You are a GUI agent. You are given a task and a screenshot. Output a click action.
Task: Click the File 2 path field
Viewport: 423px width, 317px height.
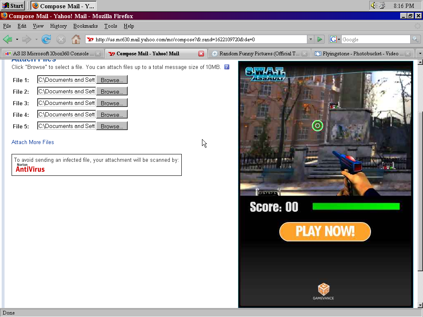tap(67, 91)
